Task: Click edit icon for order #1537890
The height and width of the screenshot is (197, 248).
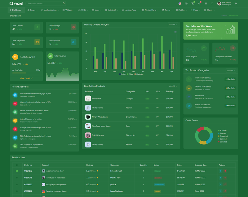Action: coord(220,171)
